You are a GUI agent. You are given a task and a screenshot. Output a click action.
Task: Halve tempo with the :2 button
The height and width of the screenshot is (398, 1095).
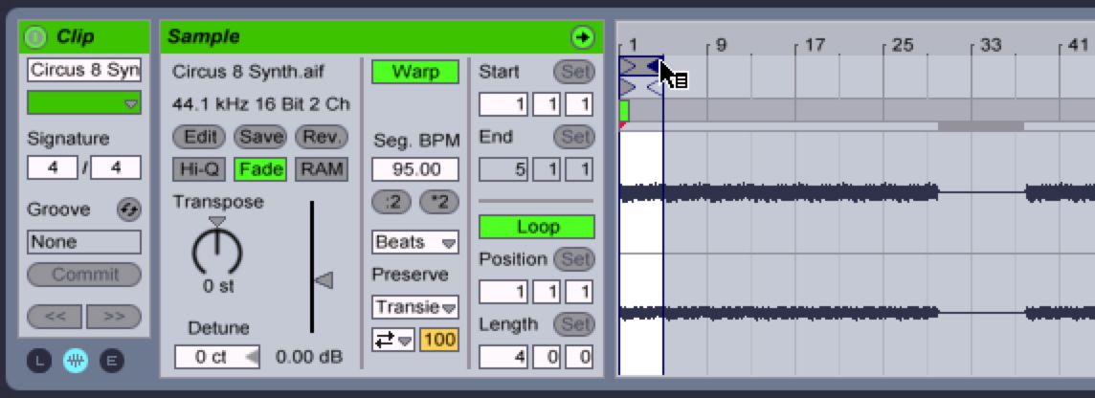click(x=392, y=202)
